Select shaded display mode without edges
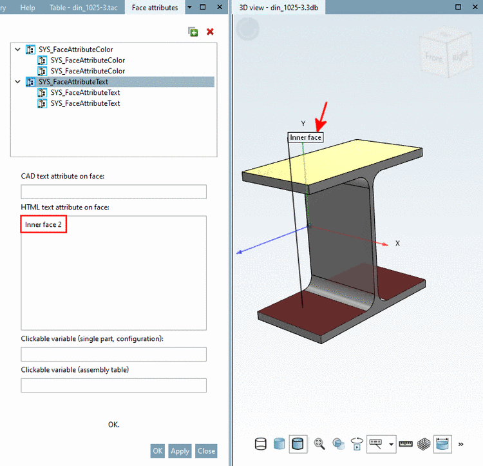 pyautogui.click(x=279, y=444)
